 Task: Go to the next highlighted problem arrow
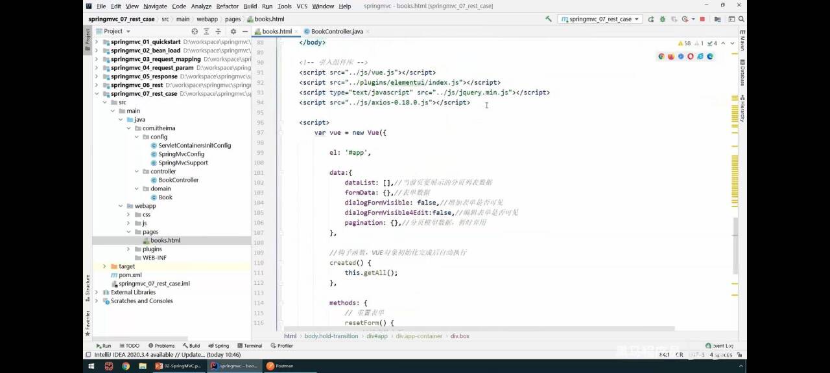pos(733,43)
